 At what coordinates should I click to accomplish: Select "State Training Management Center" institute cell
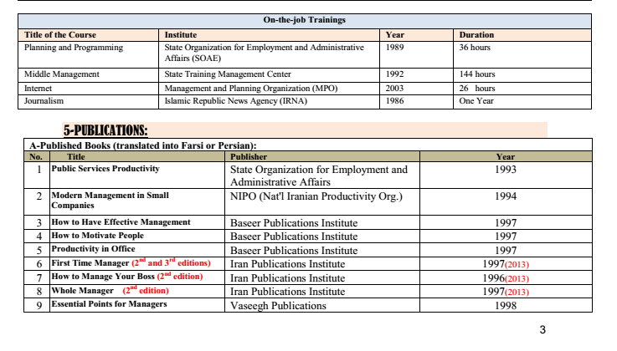coord(228,74)
